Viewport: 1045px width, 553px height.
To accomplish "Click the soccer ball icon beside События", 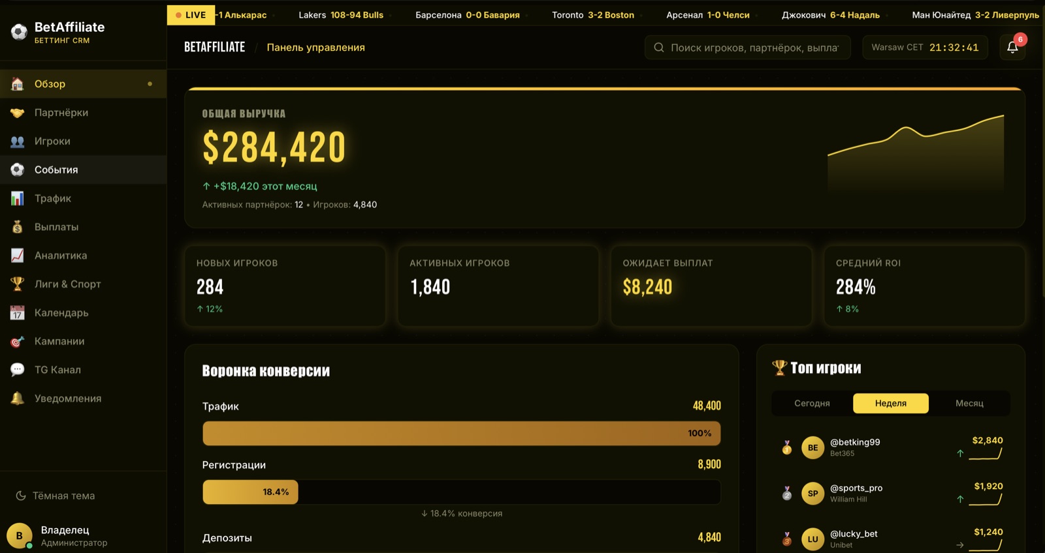I will tap(18, 170).
